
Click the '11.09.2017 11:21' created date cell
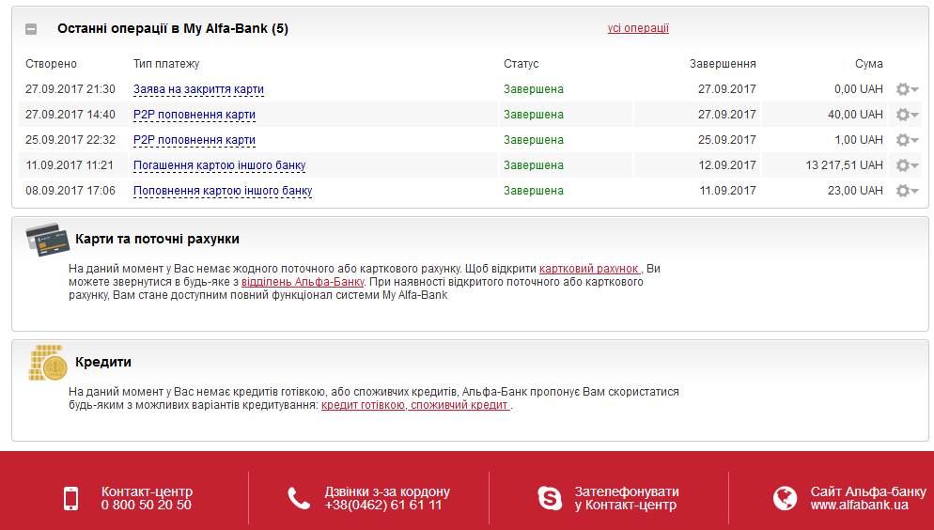[x=70, y=165]
